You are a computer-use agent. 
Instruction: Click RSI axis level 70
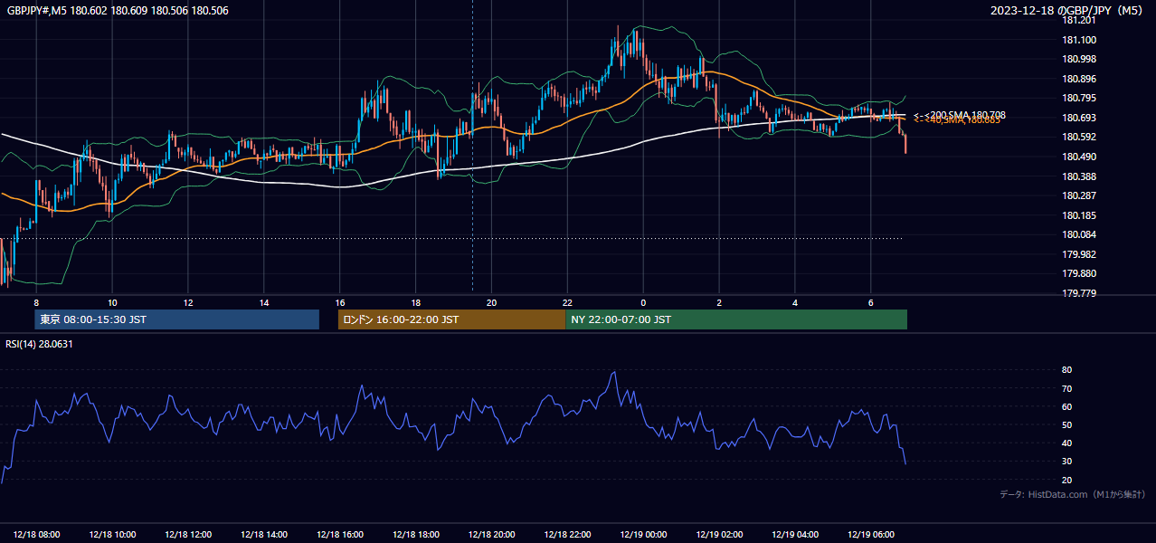click(x=1066, y=388)
